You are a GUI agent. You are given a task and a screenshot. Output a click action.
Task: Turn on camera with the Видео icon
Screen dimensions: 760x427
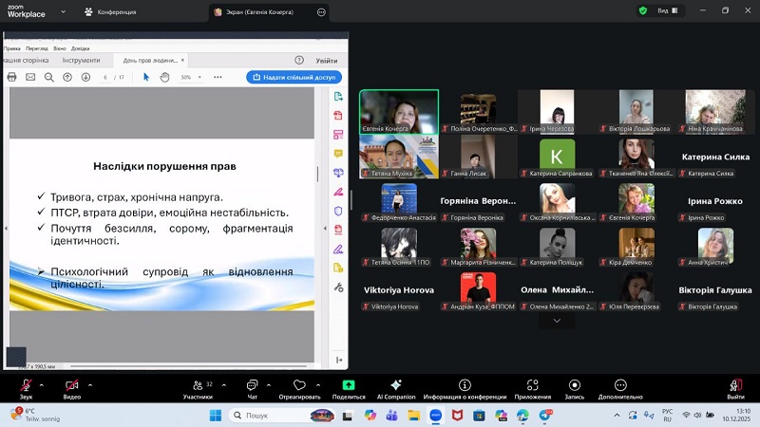point(71,384)
